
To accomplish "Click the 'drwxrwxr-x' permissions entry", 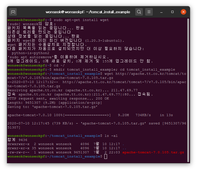I will click(18, 144).
